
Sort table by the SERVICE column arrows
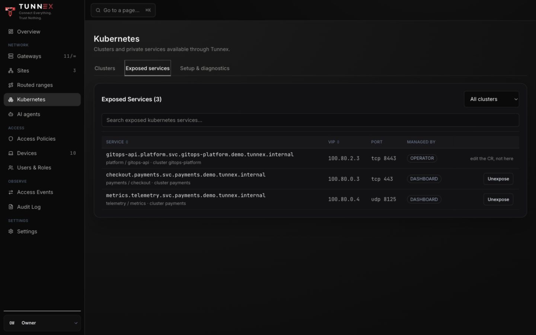click(x=127, y=142)
